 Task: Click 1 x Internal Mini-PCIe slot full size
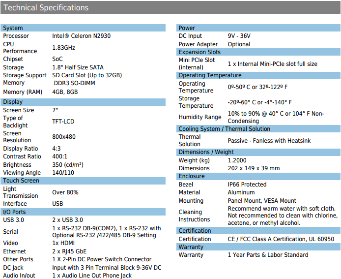point(273,64)
